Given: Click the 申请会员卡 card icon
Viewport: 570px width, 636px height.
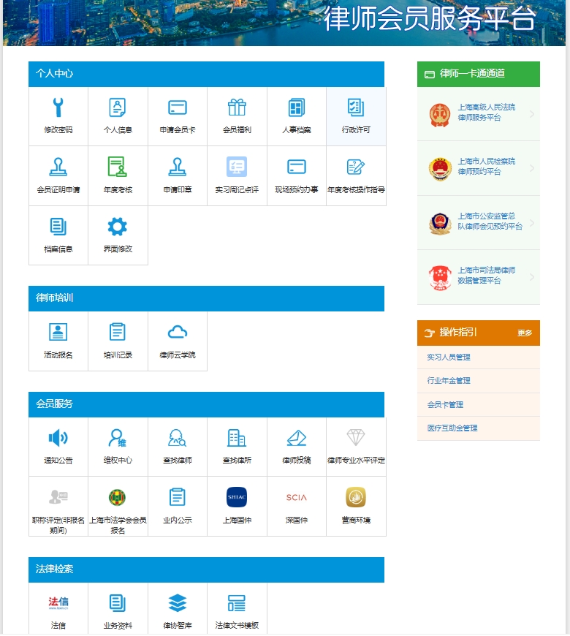Looking at the screenshot, I should pyautogui.click(x=177, y=107).
